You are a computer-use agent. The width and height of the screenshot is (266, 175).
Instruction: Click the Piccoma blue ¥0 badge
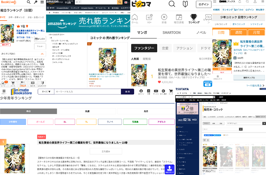click(x=207, y=84)
